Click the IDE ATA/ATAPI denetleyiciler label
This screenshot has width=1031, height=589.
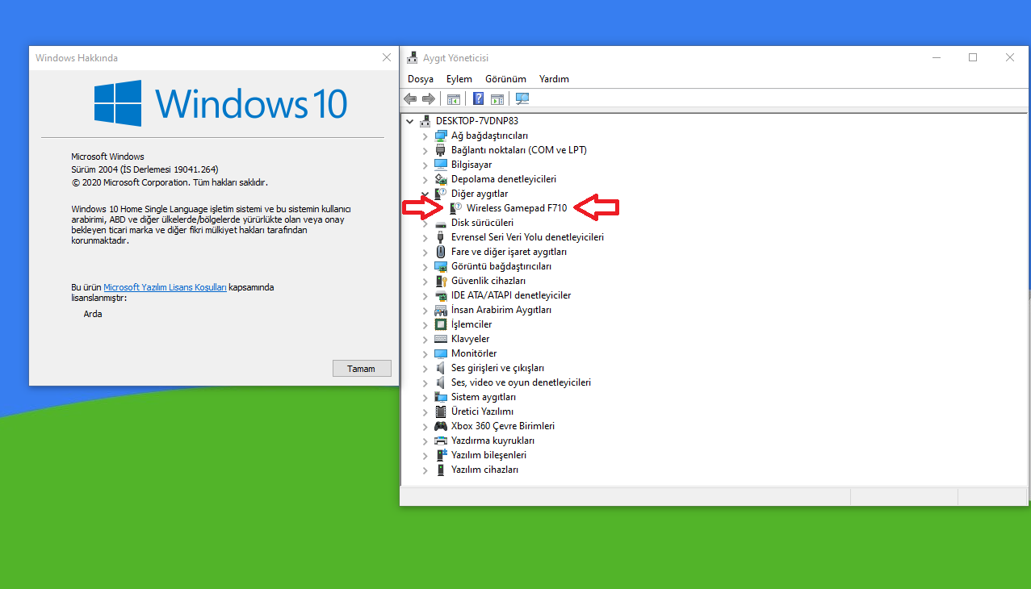coord(511,295)
